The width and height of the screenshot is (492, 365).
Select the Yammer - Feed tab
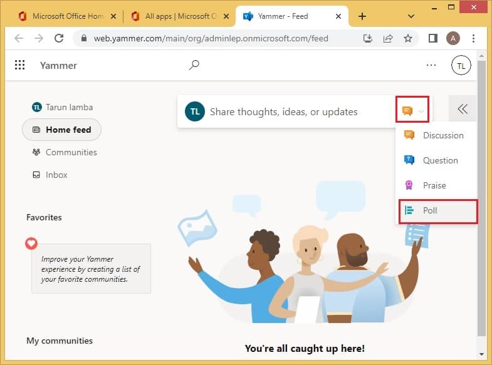292,16
